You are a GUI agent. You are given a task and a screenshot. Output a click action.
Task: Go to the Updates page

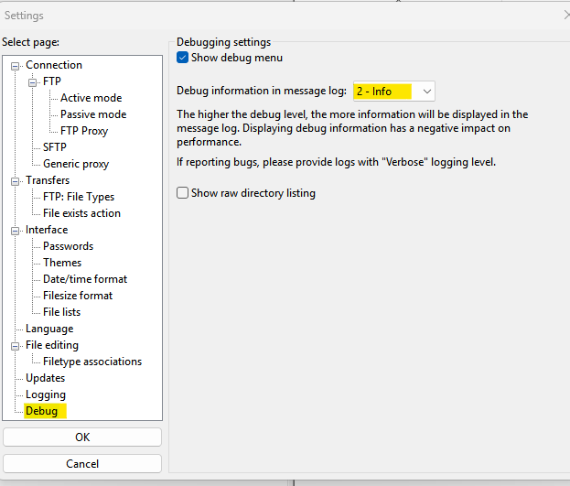point(45,378)
